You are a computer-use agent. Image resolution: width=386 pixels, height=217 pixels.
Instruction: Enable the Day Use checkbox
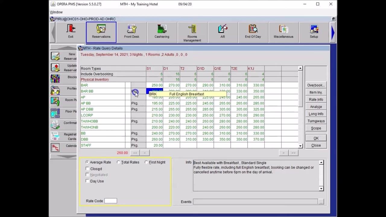pyautogui.click(x=87, y=181)
